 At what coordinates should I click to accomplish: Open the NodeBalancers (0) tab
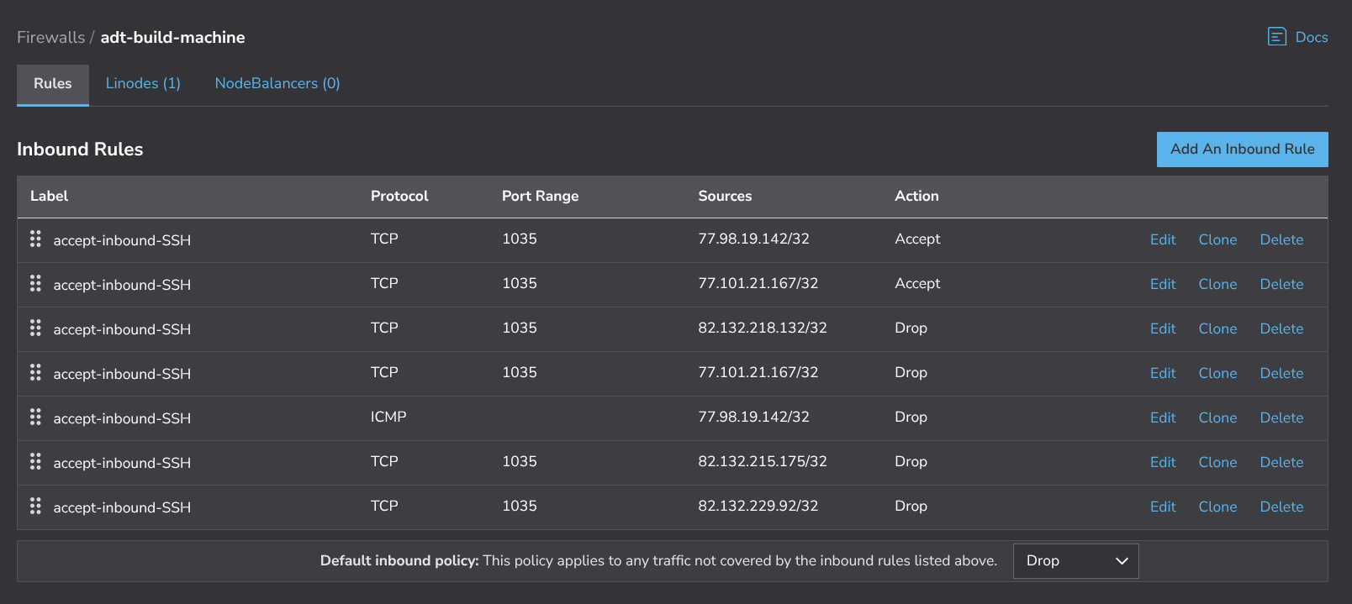pyautogui.click(x=277, y=84)
